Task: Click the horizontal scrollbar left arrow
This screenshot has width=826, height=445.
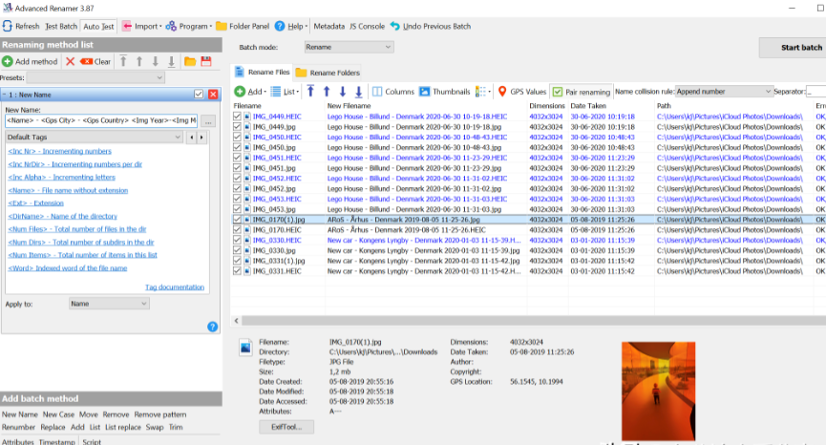Action: click(x=236, y=320)
